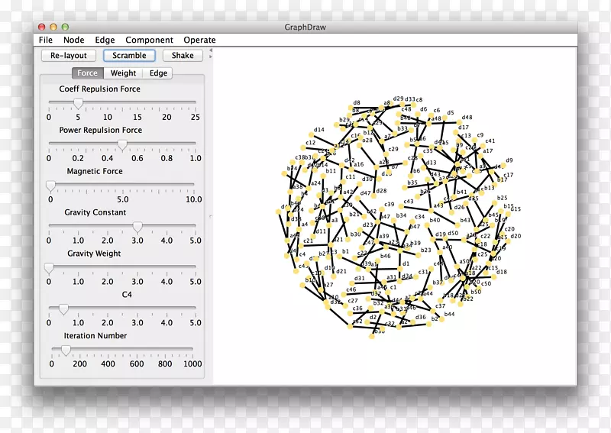Open the File menu

pos(46,40)
